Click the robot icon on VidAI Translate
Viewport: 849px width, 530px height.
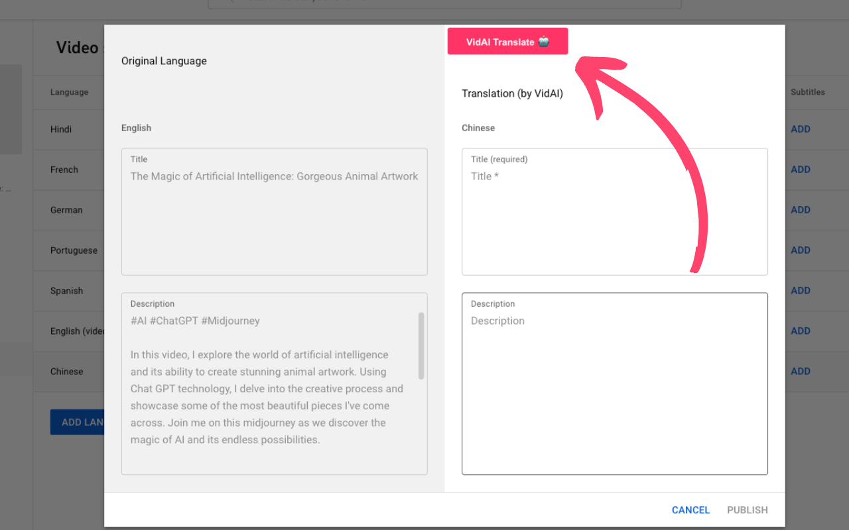pyautogui.click(x=544, y=42)
